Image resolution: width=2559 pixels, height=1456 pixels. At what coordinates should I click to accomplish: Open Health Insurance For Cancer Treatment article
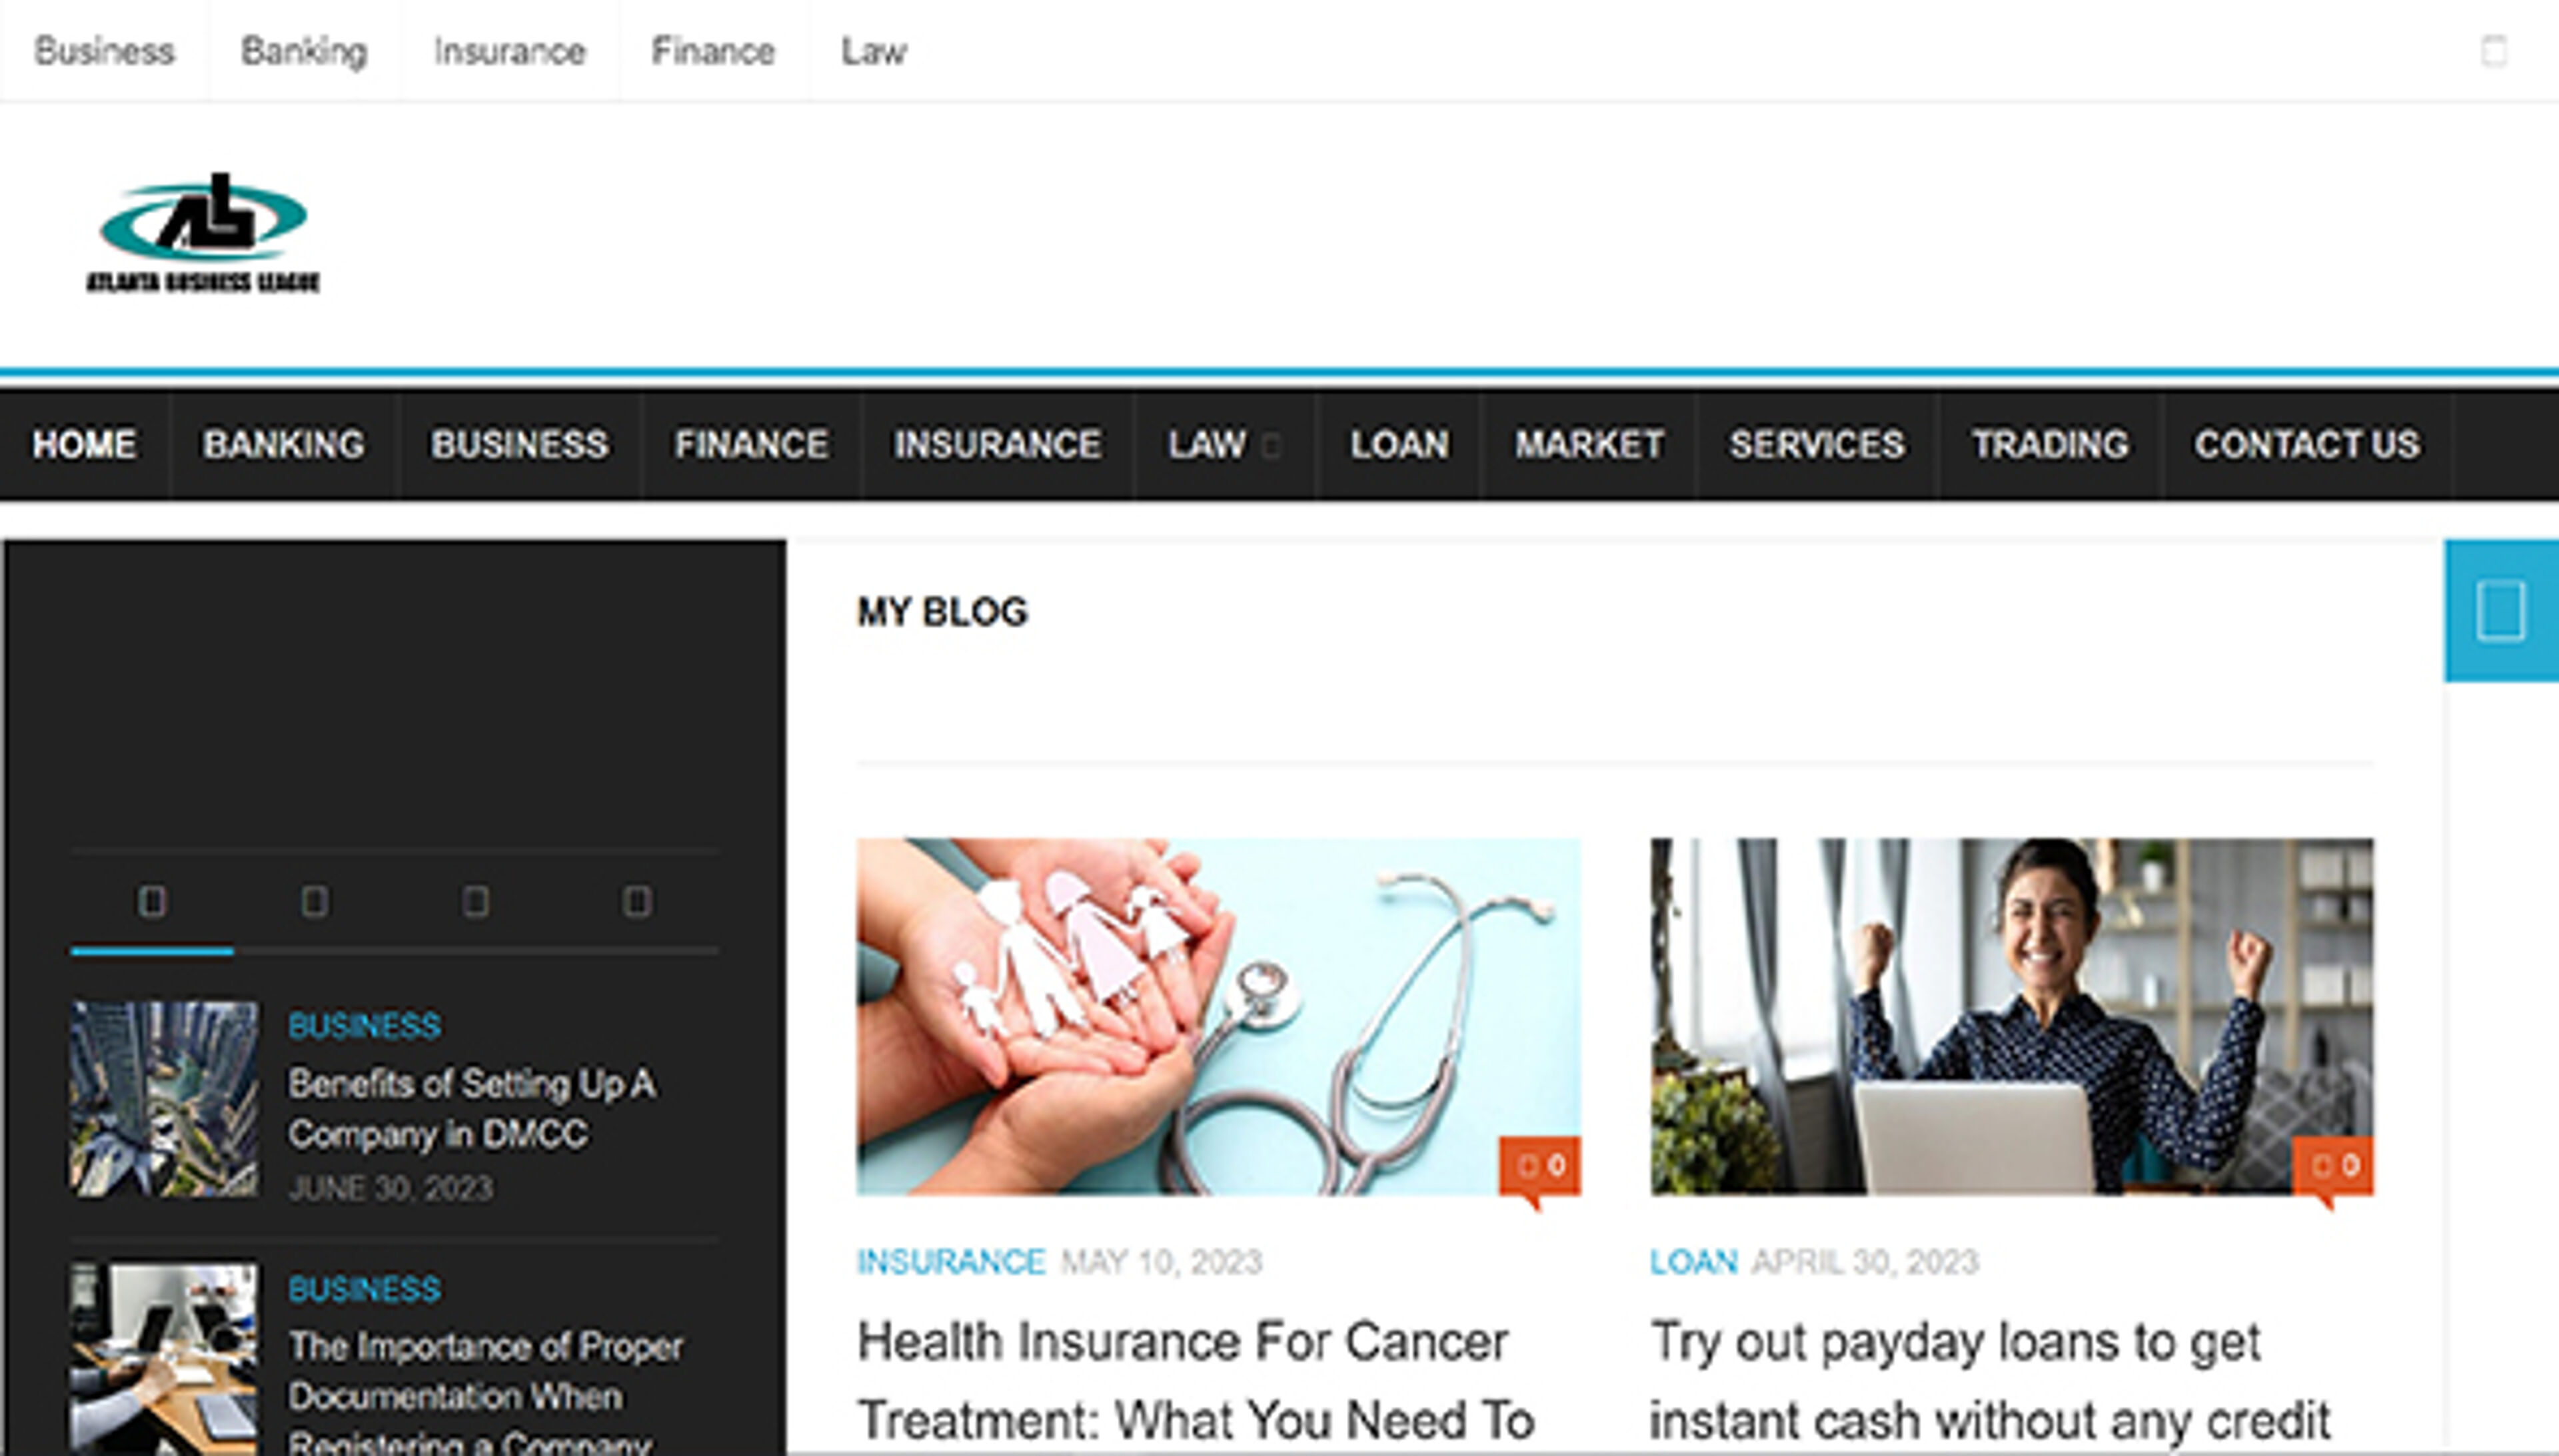tap(1196, 1381)
